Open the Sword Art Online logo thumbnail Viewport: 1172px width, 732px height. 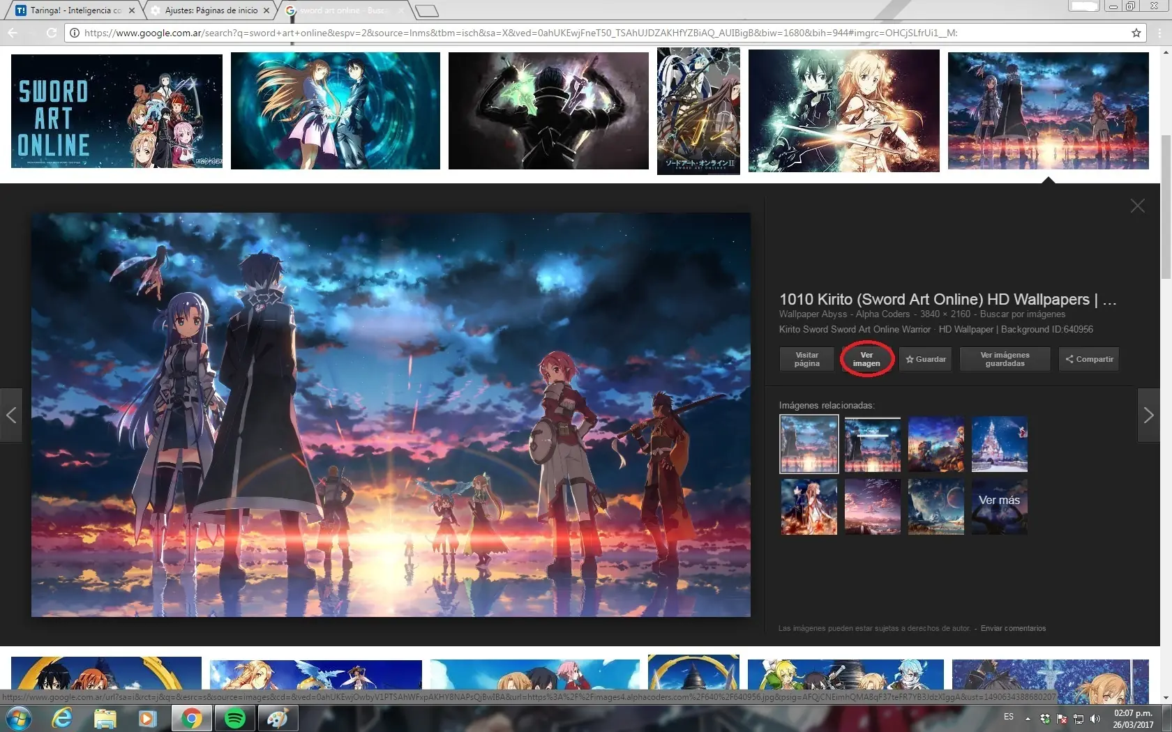pos(117,111)
